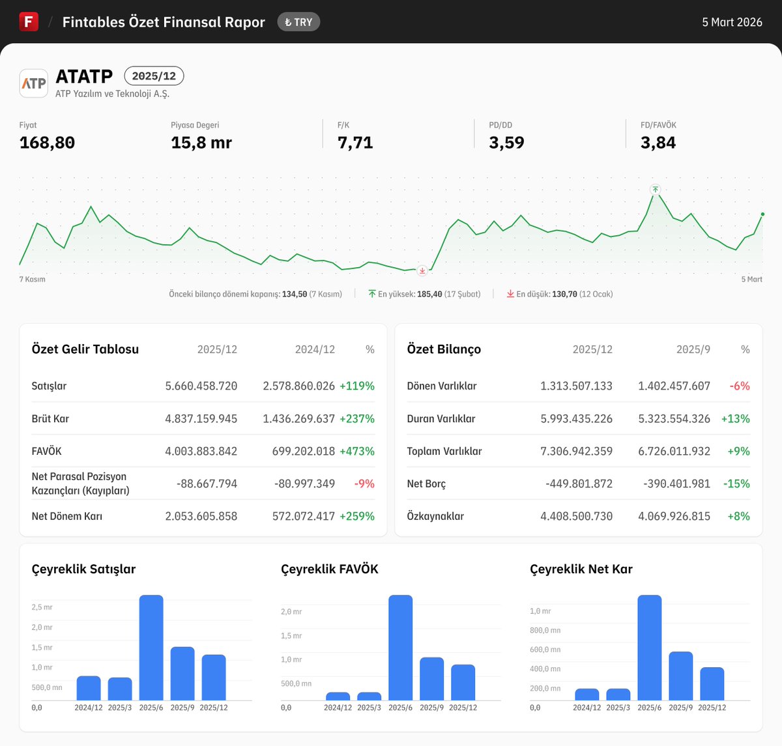Viewport: 782px width, 746px height.
Task: Click Dönen Varlıklar value 1.313.507.133
Action: [577, 386]
